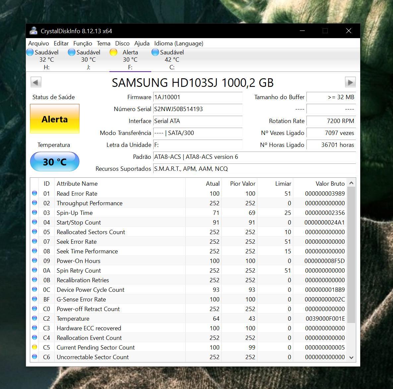393x389 pixels.
Task: Click status dot for Start/Stop Count
Action: 34,222
